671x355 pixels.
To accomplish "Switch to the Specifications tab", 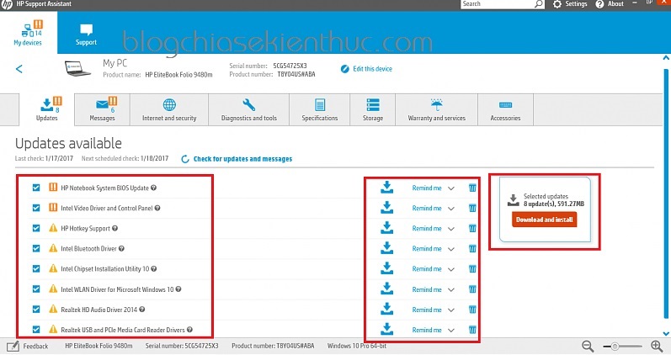I will (x=320, y=110).
